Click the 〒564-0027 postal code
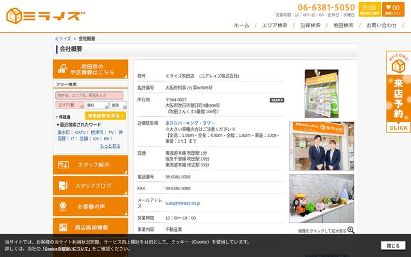Image resolution: width=411 pixels, height=257 pixels. tap(176, 100)
